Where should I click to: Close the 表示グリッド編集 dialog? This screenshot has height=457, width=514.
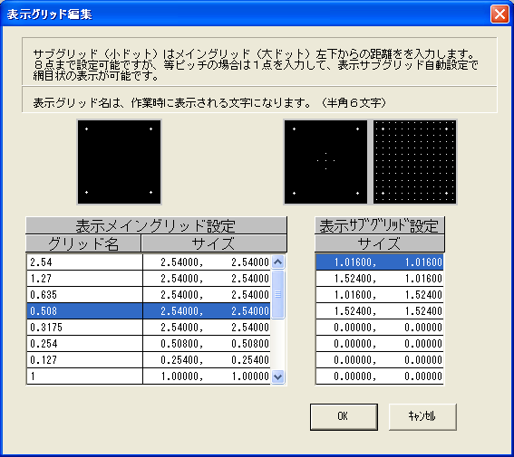(x=499, y=14)
